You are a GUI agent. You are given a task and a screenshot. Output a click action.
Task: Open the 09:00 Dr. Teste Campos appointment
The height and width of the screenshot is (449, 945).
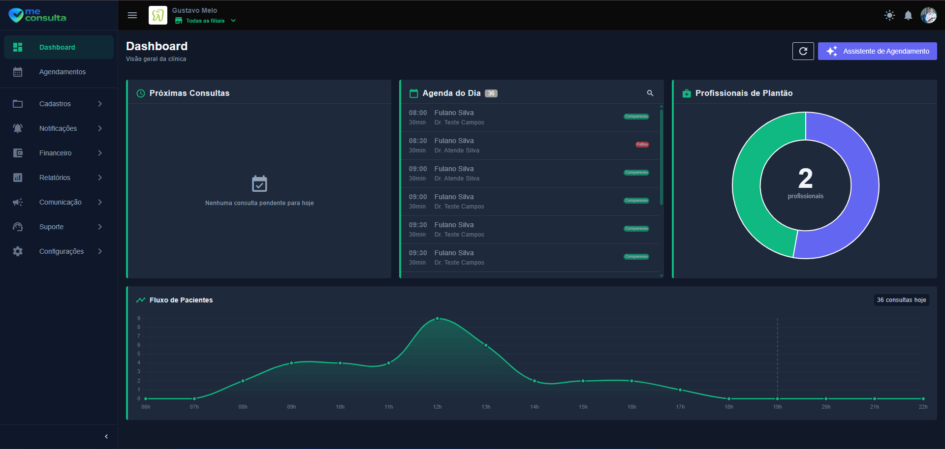[530, 202]
